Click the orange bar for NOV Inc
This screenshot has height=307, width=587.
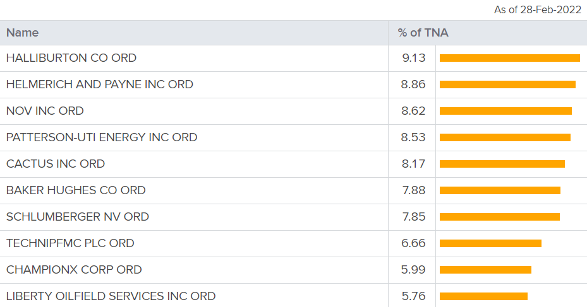[505, 111]
